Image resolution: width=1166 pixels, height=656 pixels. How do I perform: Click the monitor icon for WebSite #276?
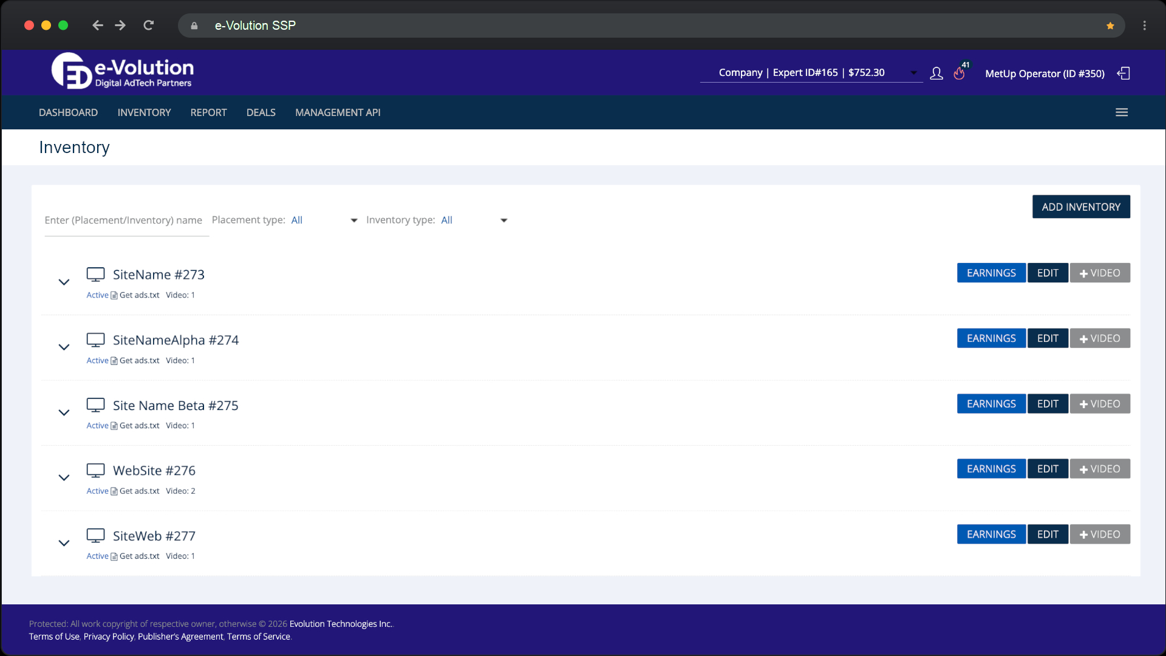coord(95,470)
